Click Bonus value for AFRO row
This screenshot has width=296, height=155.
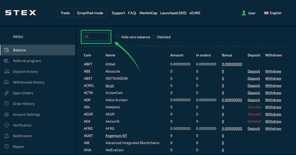pyautogui.click(x=232, y=129)
